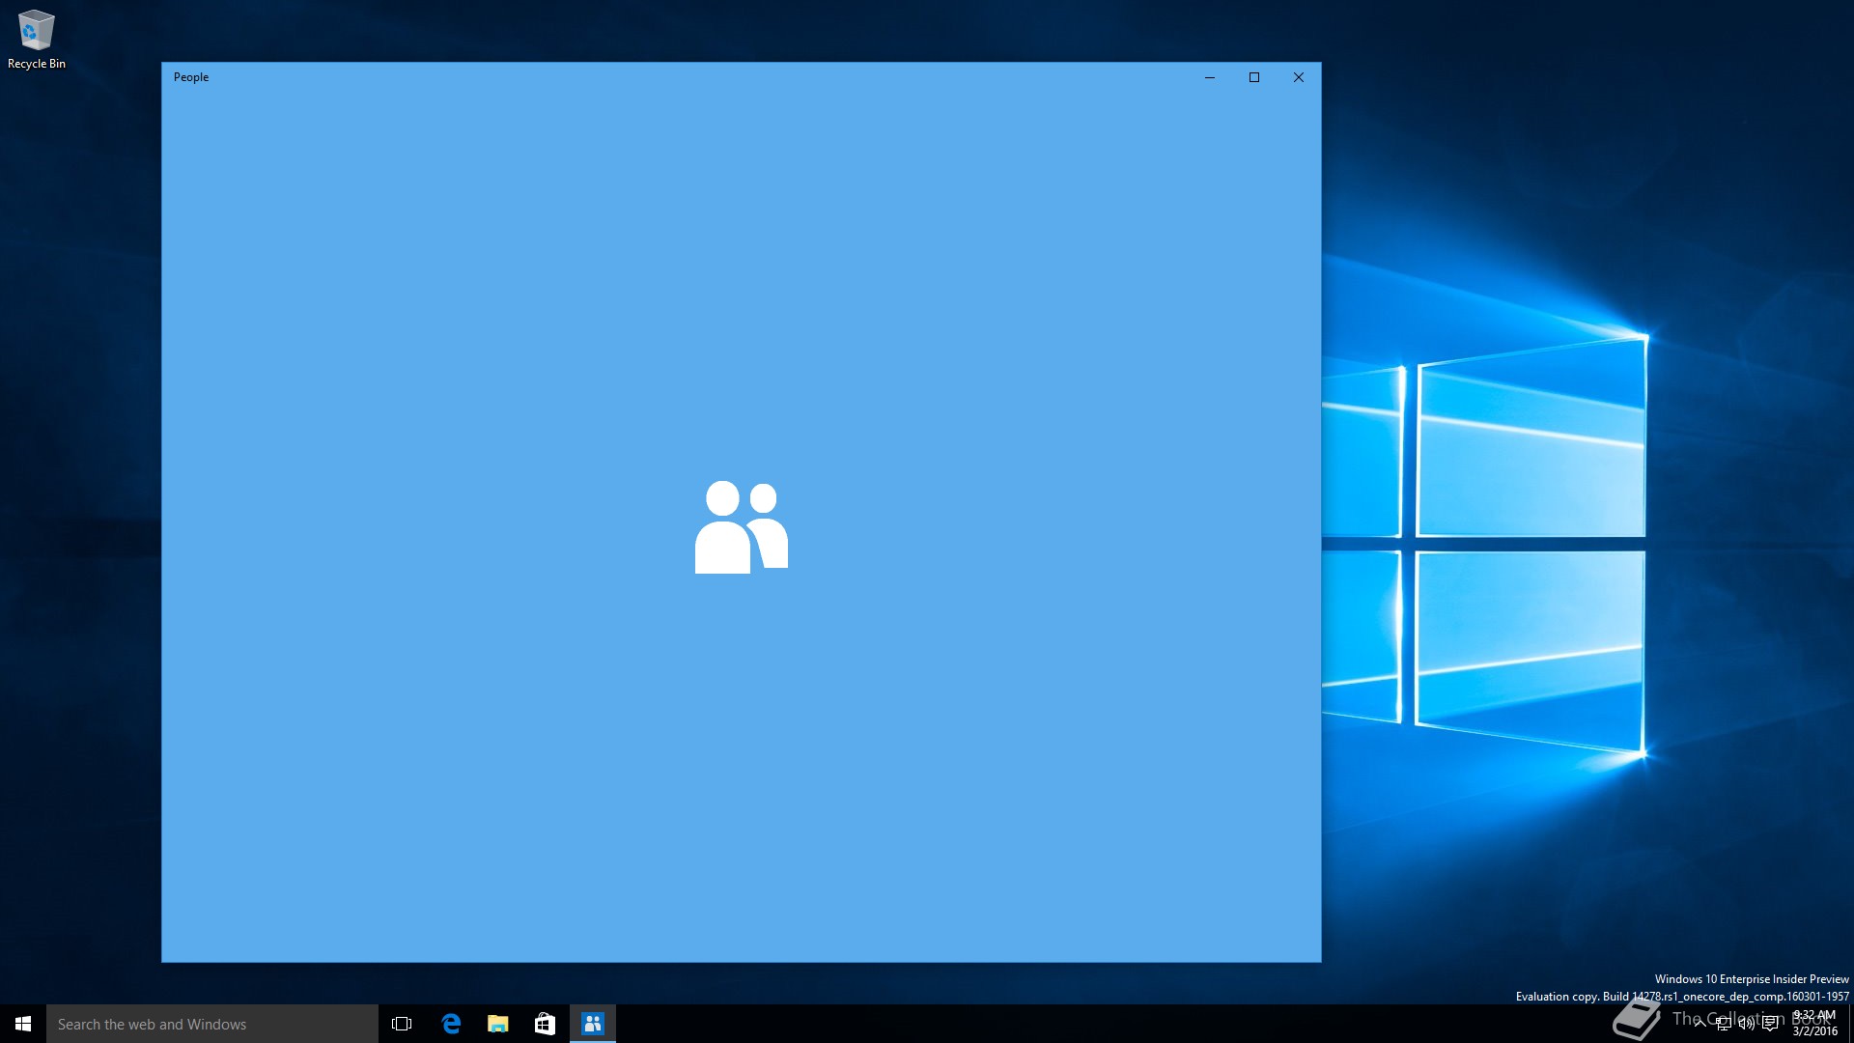Viewport: 1854px width, 1043px height.
Task: Open the Action Center notifications icon
Action: [1770, 1024]
